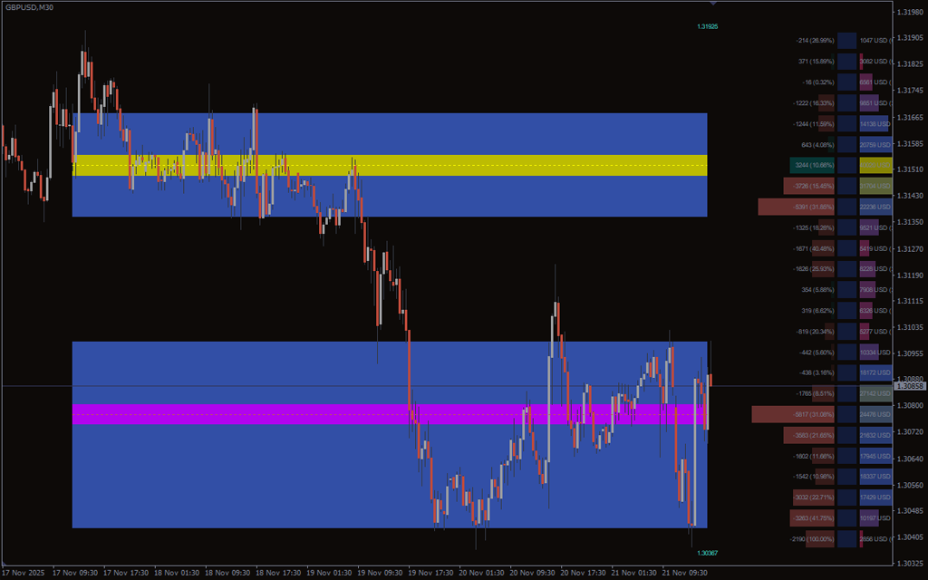Click the green 3244 (10.66%) delta bar

coord(811,166)
